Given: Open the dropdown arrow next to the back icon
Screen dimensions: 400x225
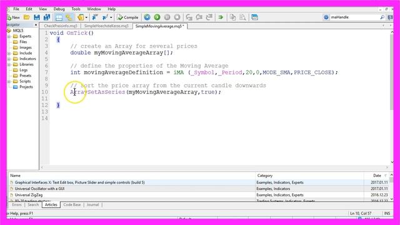Looking at the screenshot, I should 86,17.
